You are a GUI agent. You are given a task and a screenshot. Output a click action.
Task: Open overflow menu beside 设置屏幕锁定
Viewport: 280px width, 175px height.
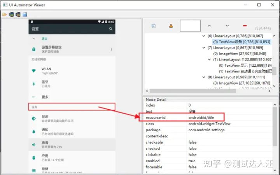[x=111, y=49]
